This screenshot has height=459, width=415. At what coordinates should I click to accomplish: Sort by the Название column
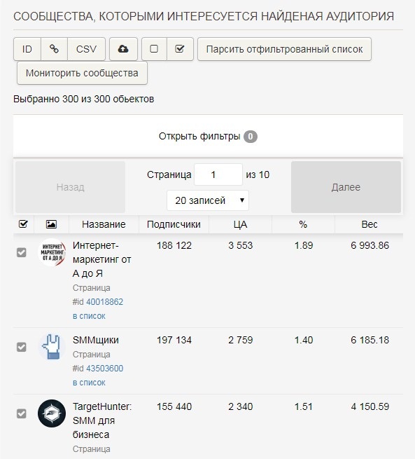point(104,224)
